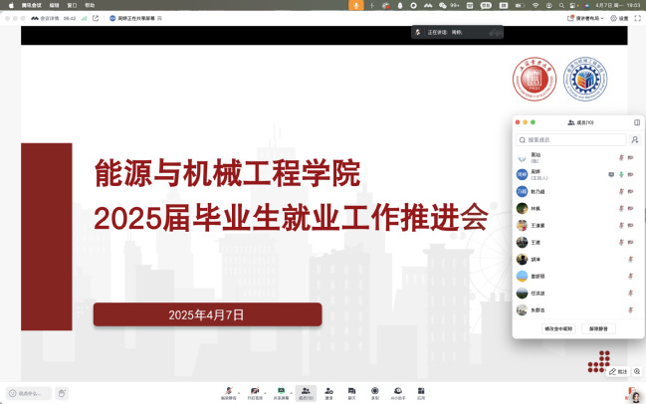Click the 修改会中昵称 button
This screenshot has height=404, width=646.
point(558,327)
